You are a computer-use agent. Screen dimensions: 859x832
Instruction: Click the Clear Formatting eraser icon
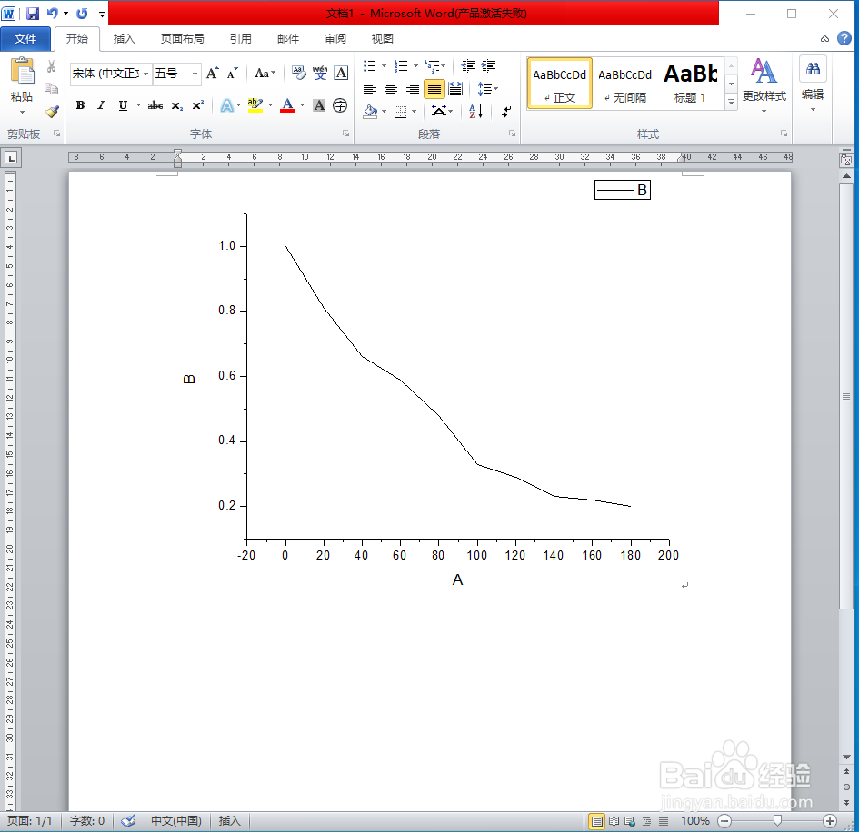(298, 73)
